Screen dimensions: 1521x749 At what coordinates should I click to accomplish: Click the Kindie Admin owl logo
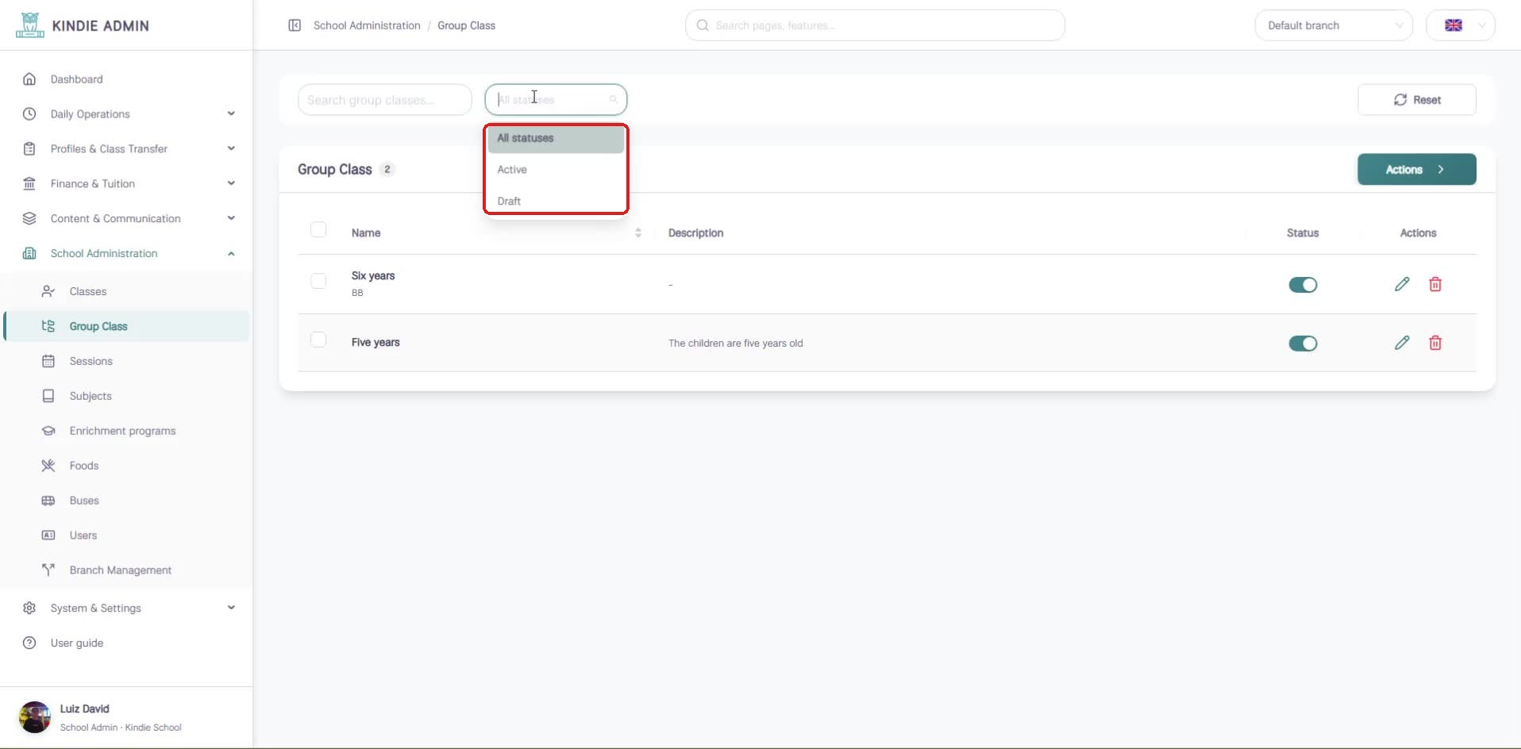coord(30,25)
